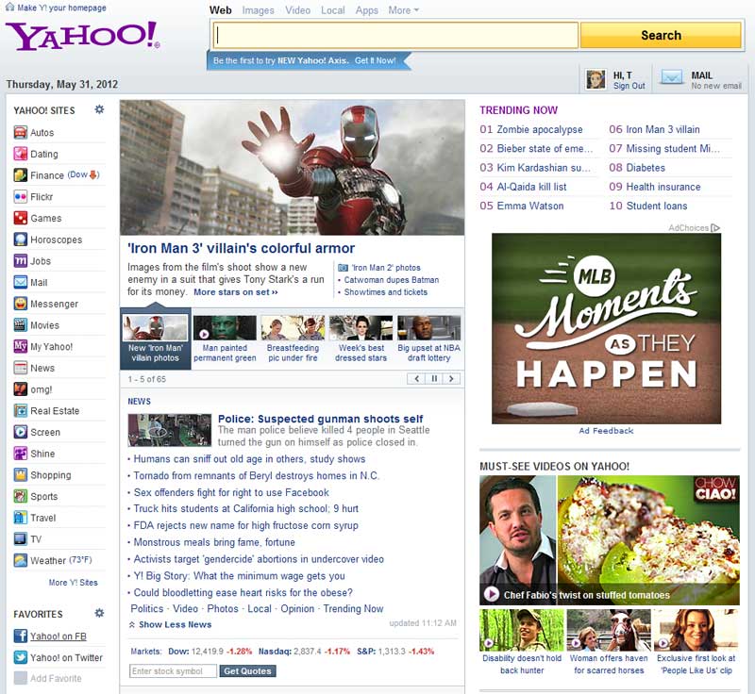Click the Add Favorite entry
Screen dimensions: 755x694
point(48,678)
